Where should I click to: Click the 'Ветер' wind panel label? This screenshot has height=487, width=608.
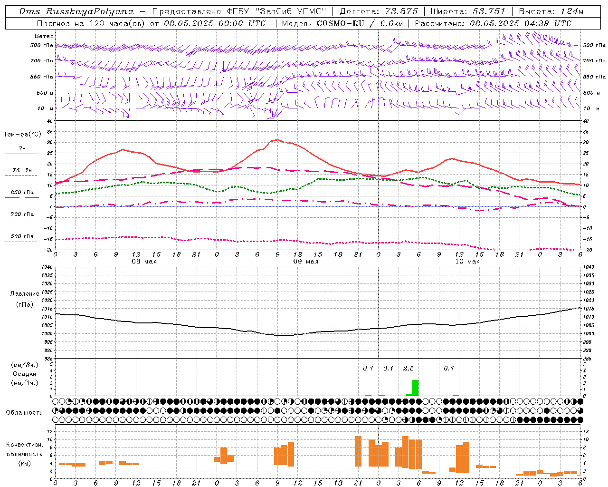[44, 36]
